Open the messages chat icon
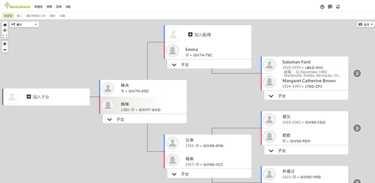Viewport: 375px width, 183px height. (330, 7)
